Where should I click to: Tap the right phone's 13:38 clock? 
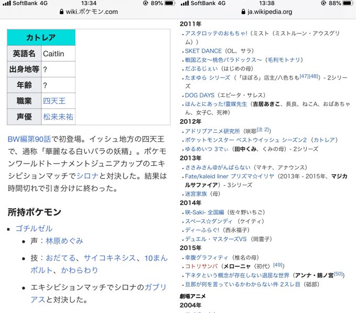(x=267, y=3)
